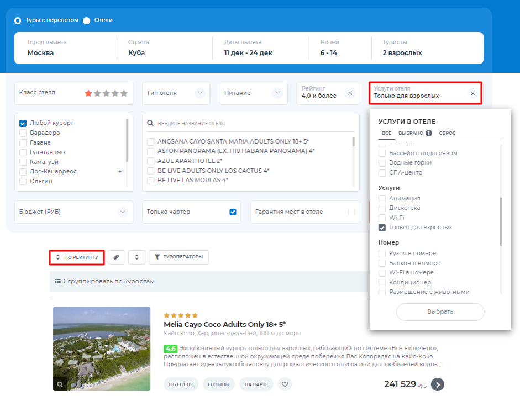Check Анимация service
Image resolution: width=520 pixels, height=396 pixels.
[382, 198]
